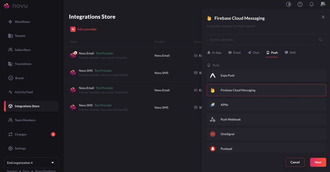Screen dimensions: 330x172
Task: Click the Settings gear icon
Action: pos(10,148)
